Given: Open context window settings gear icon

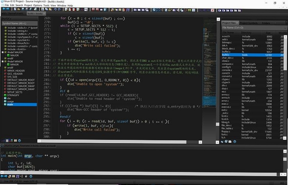Looking at the screenshot, I should pyautogui.click(x=31, y=176).
